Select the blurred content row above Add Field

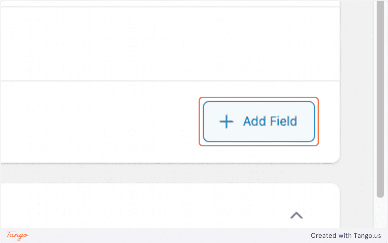click(x=169, y=44)
